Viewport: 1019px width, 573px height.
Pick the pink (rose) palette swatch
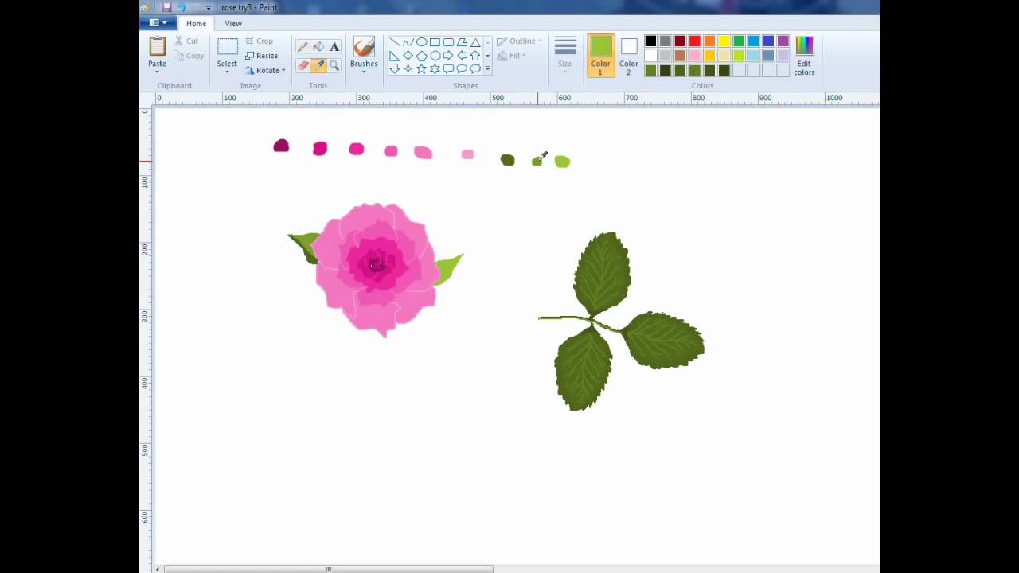(x=694, y=56)
